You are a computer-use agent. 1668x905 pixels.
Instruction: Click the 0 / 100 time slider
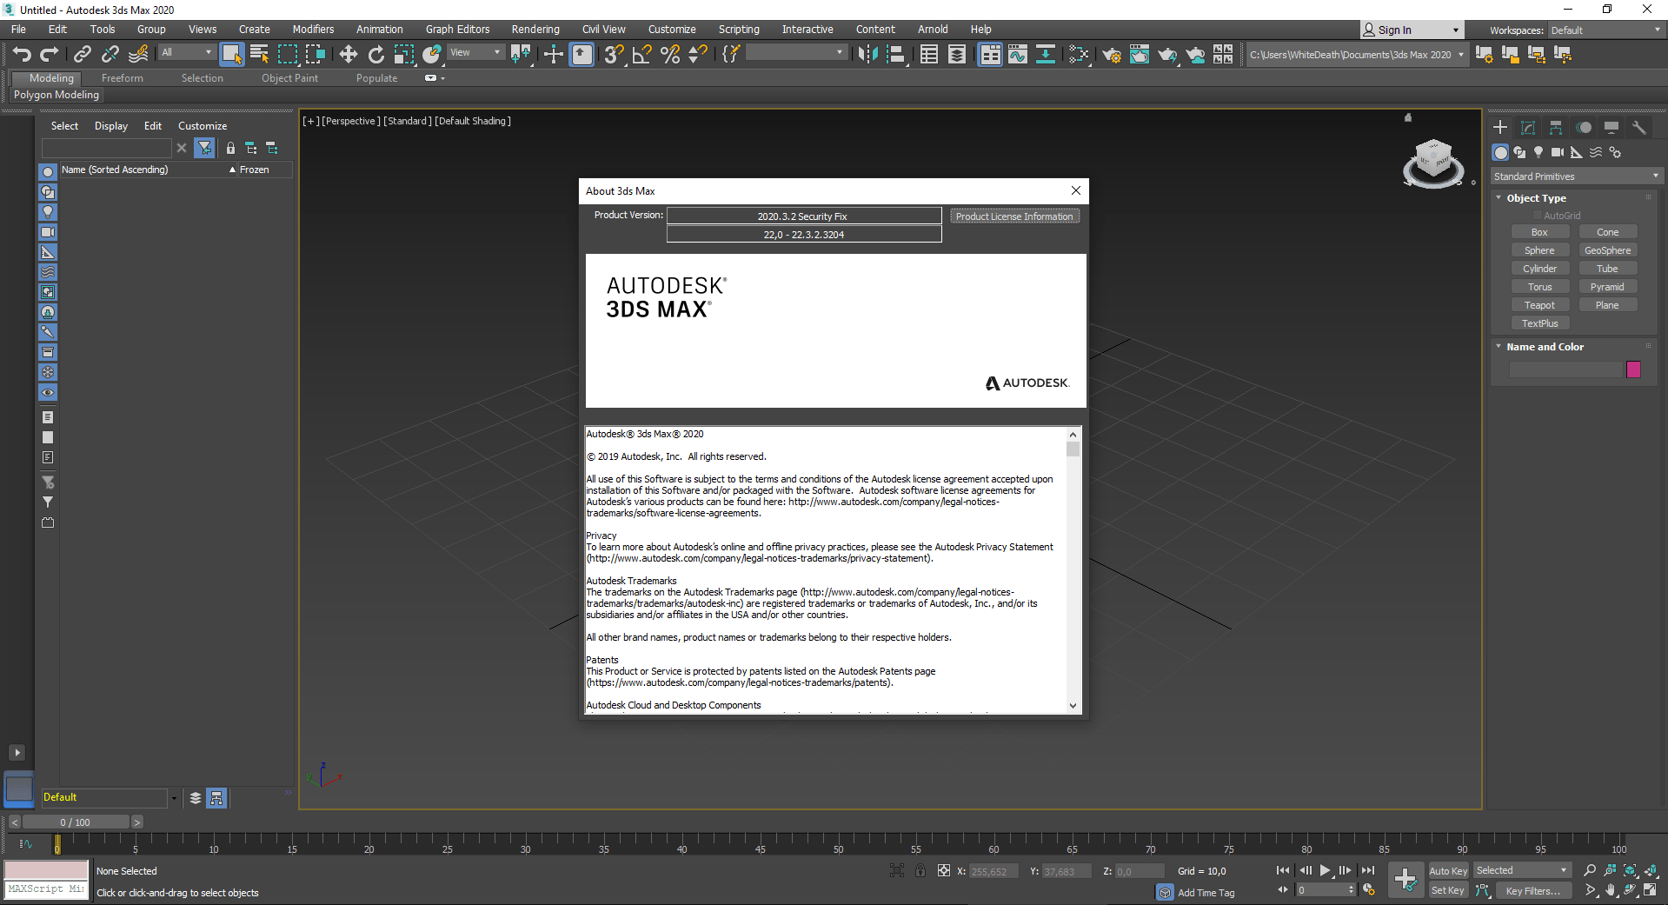[x=76, y=822]
